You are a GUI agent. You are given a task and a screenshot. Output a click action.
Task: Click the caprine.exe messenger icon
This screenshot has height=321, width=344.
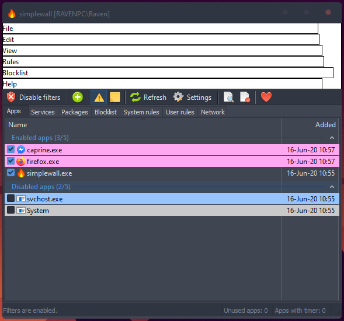coord(21,150)
